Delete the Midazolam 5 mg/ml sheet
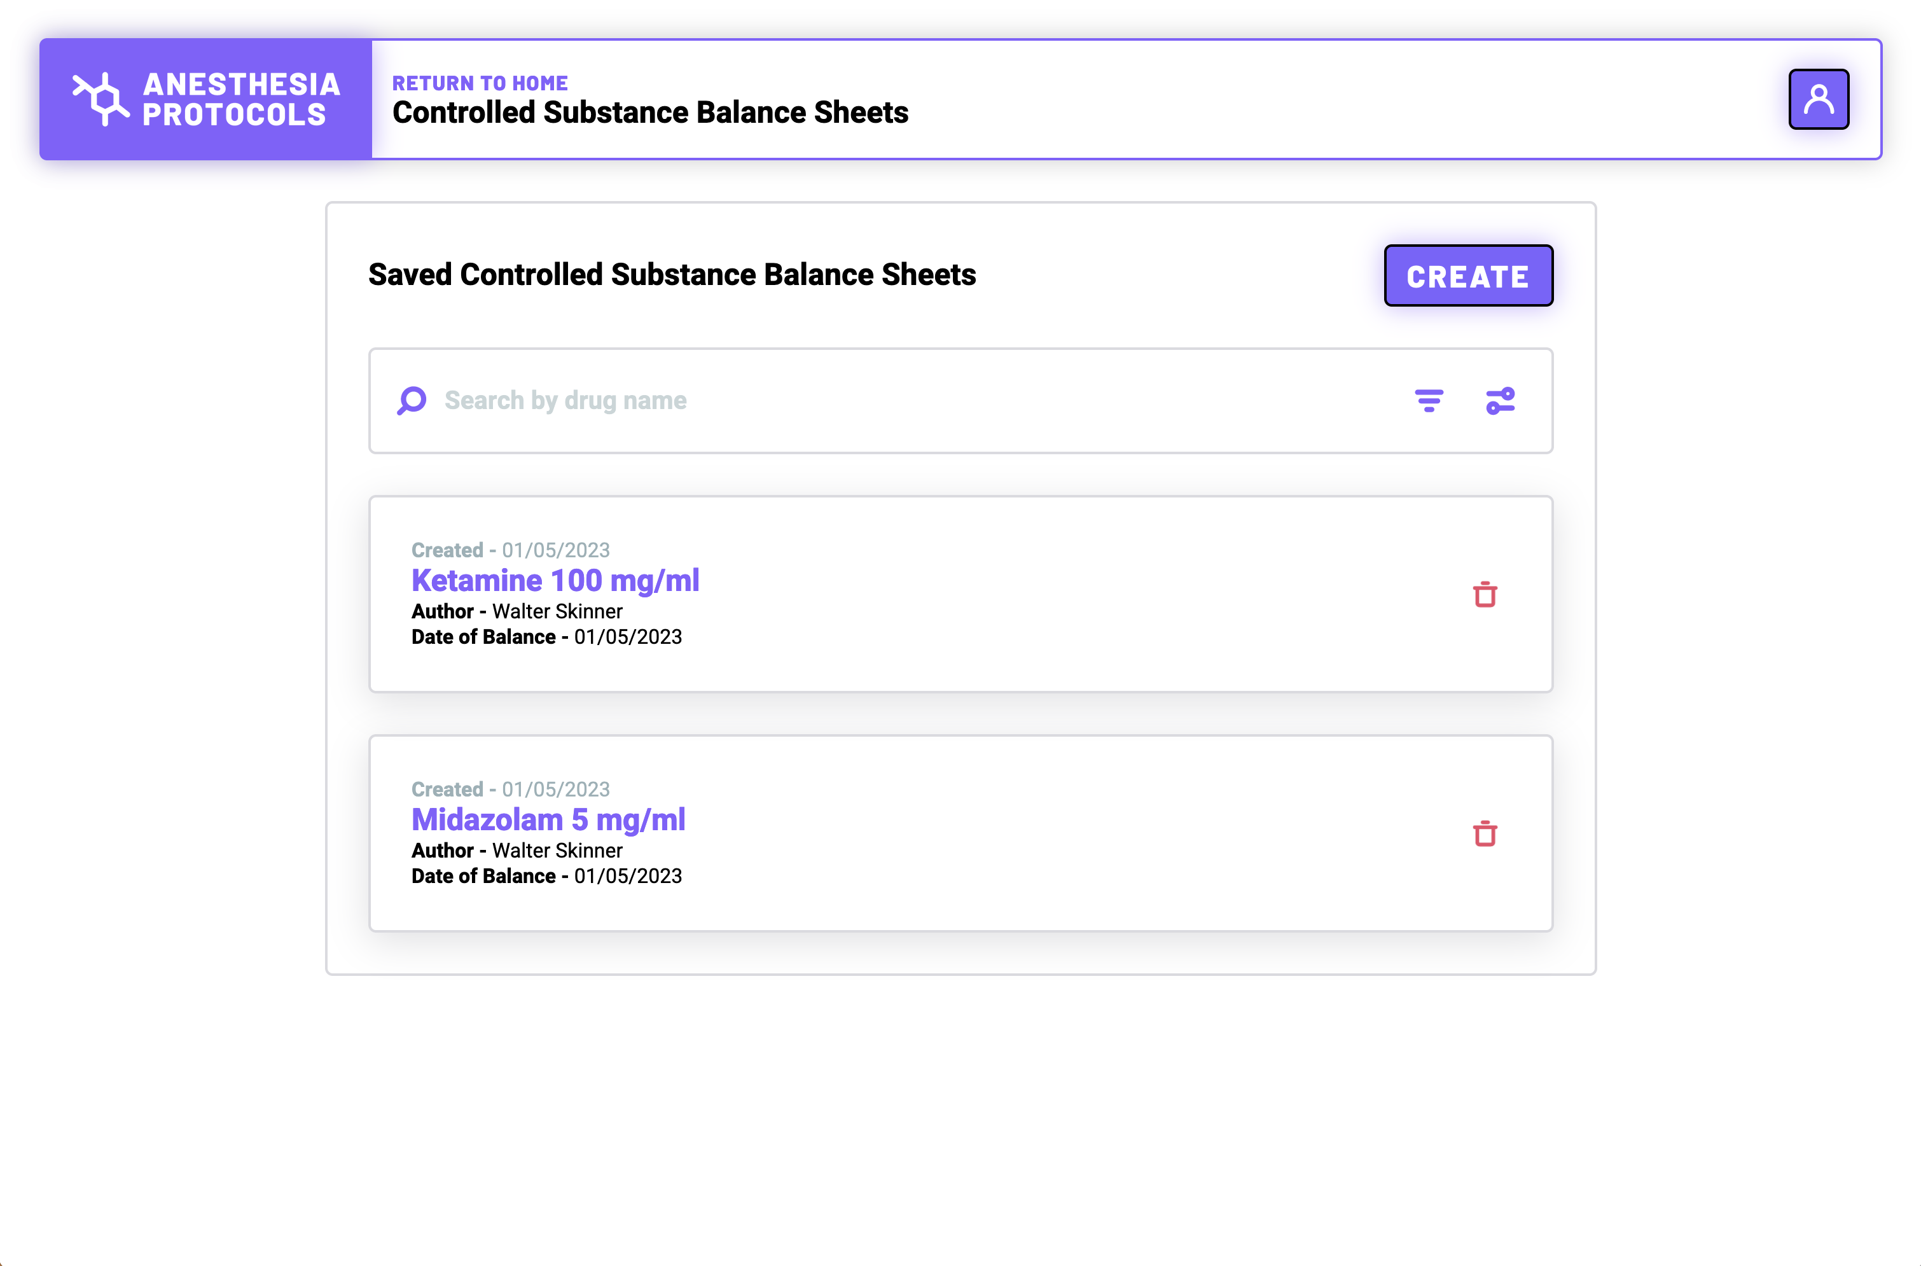 tap(1485, 833)
